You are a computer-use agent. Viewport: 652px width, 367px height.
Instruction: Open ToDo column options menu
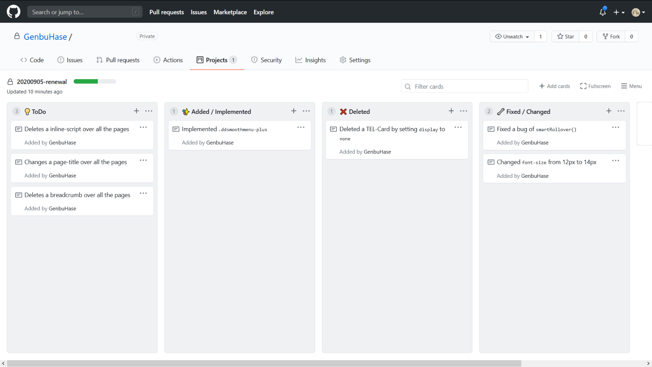[x=149, y=111]
